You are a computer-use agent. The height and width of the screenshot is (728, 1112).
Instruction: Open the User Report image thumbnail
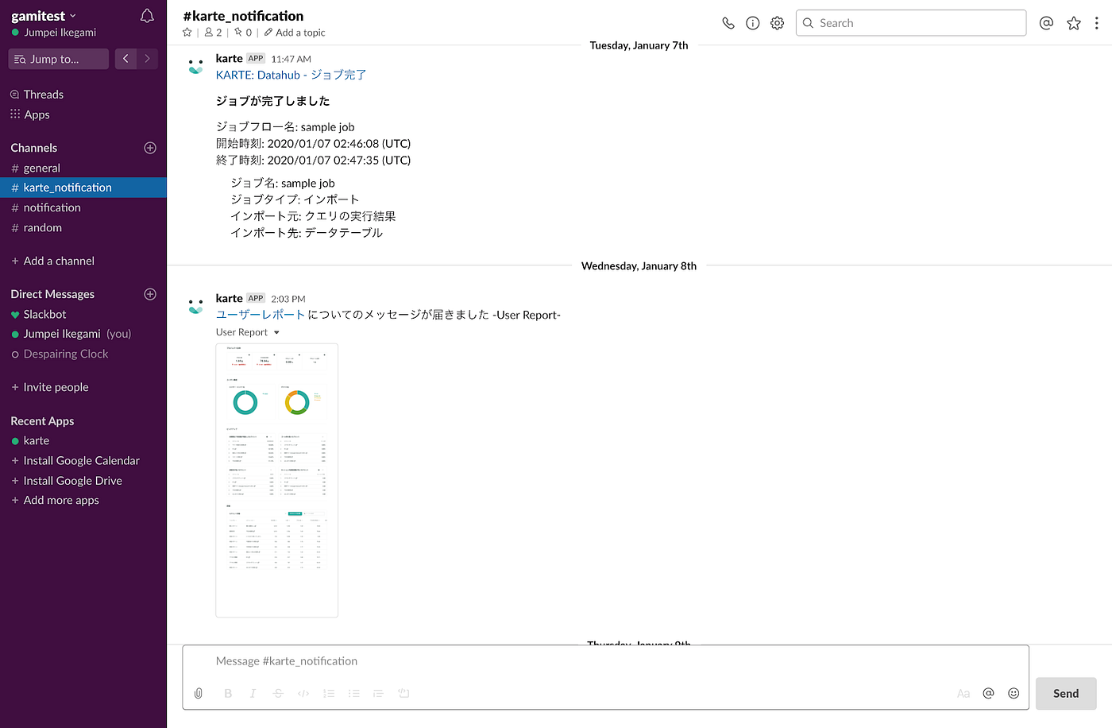[276, 480]
